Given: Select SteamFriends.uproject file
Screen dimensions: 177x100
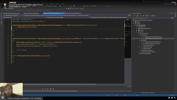Looking at the screenshot, I should point(145,54).
